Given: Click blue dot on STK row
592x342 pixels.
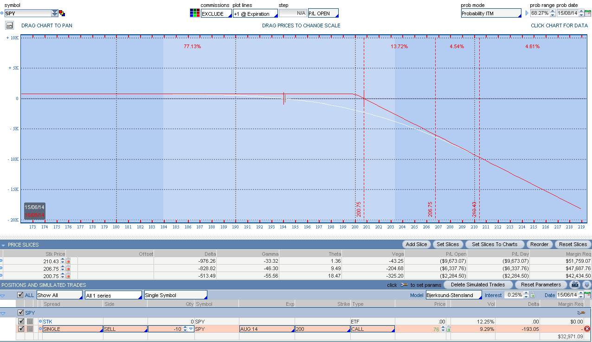Looking at the screenshot, I should 40,321.
